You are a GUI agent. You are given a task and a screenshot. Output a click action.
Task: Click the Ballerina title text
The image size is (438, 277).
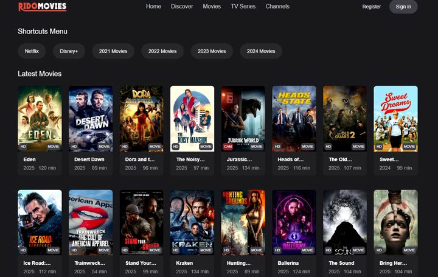(x=288, y=263)
